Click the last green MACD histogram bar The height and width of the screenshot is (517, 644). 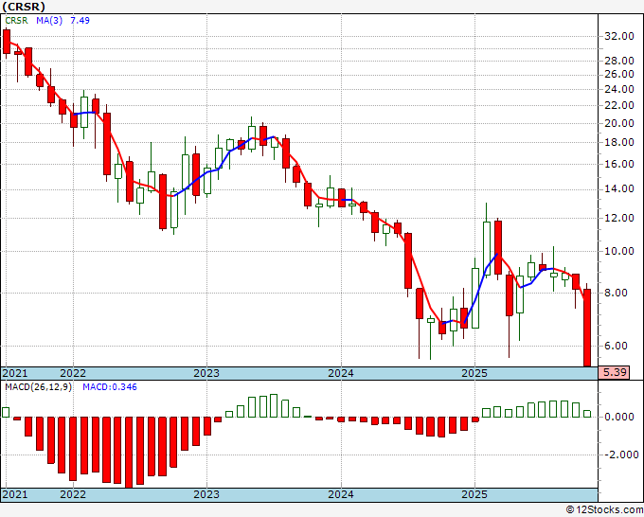pos(587,414)
